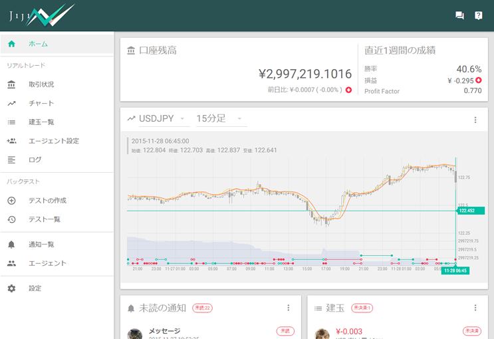Click the 高値 122.837 high price
Image resolution: width=494 pixels, height=339 pixels.
223,150
